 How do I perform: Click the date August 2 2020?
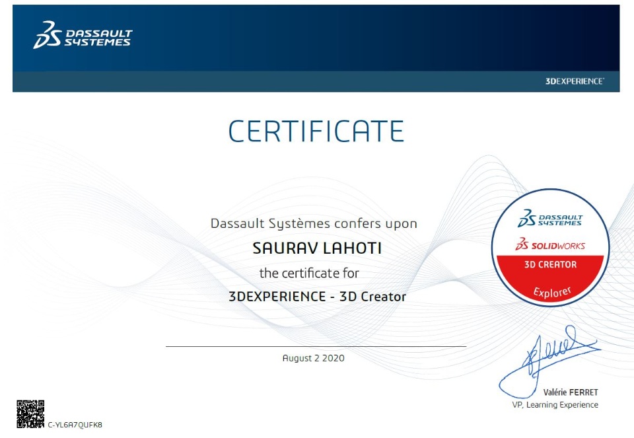tap(313, 358)
